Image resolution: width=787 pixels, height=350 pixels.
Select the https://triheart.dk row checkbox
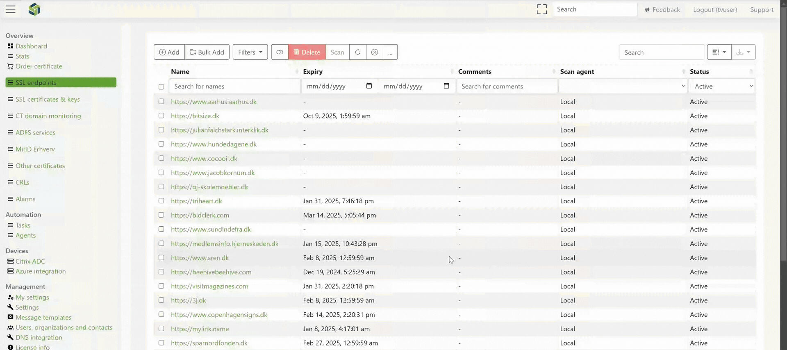pyautogui.click(x=161, y=201)
